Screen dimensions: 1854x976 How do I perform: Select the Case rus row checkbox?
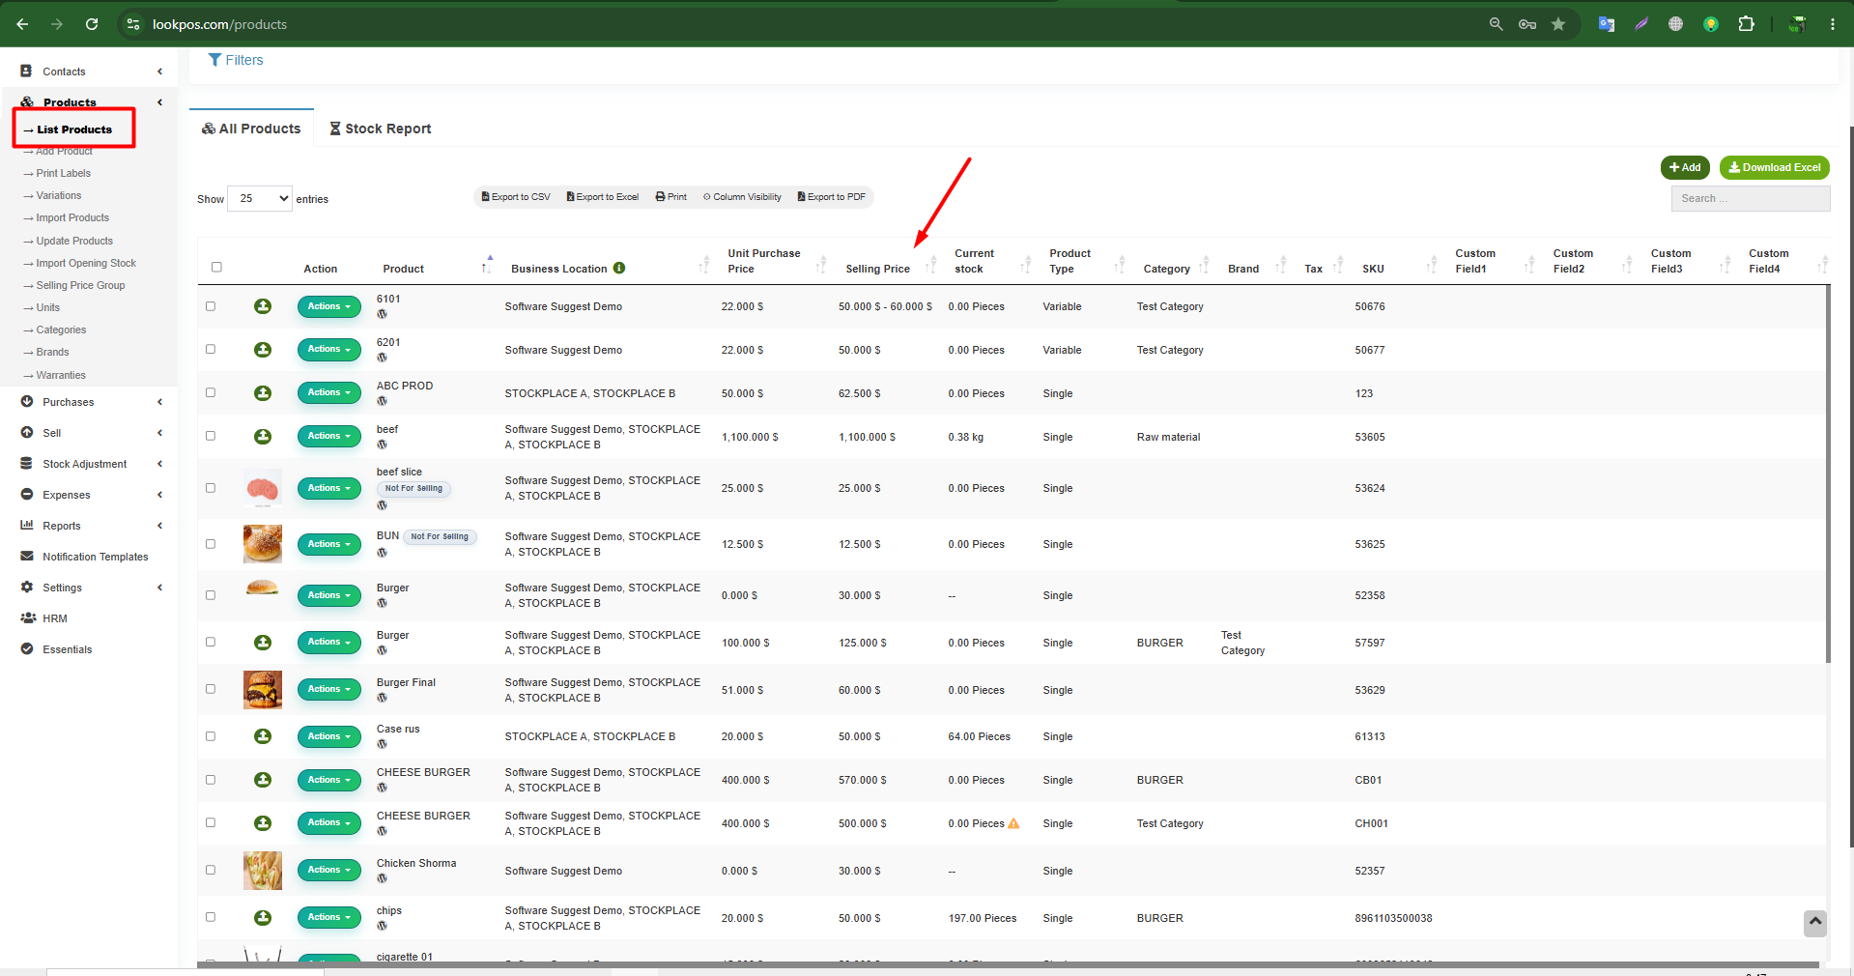211,736
